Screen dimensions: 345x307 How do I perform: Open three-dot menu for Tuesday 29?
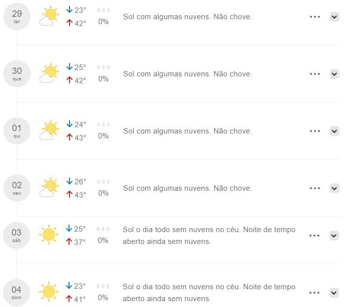click(x=315, y=17)
